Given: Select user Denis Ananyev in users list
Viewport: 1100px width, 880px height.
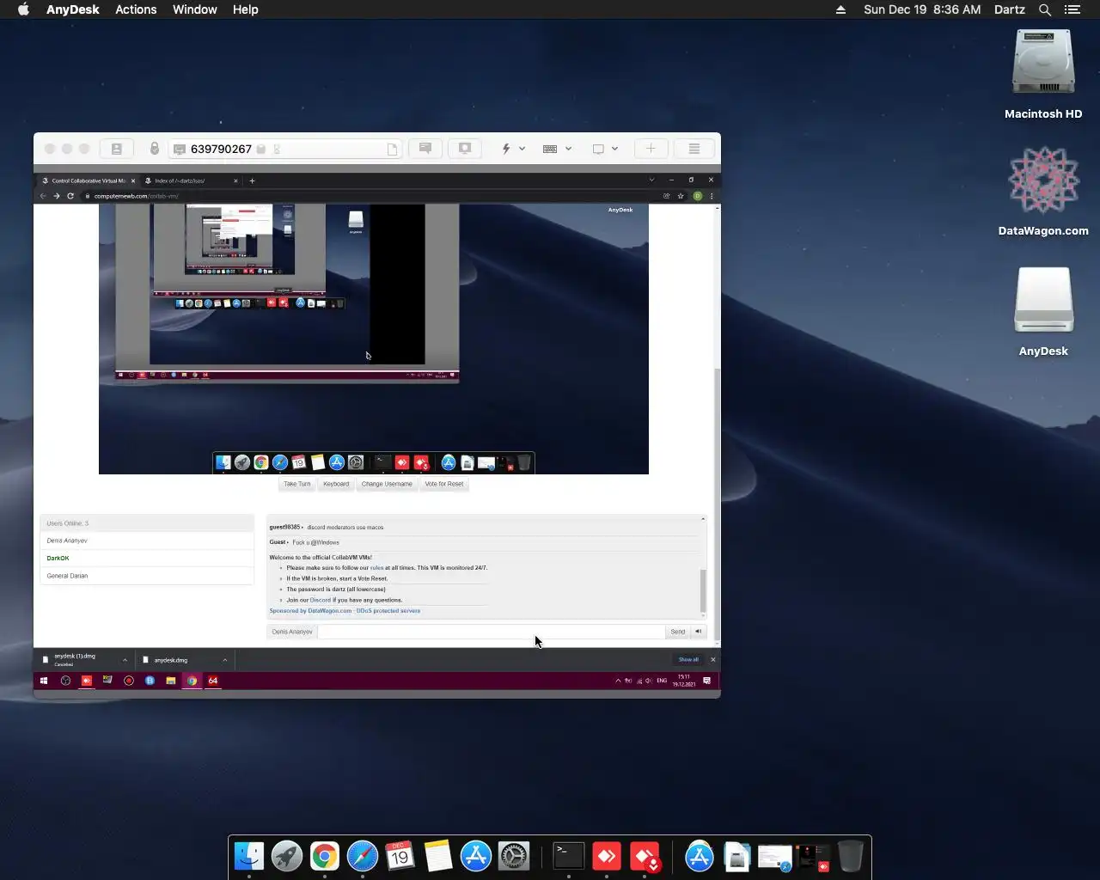Looking at the screenshot, I should click(147, 541).
